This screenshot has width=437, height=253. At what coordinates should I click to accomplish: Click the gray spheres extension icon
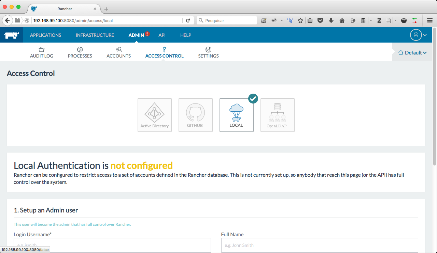coord(353,20)
